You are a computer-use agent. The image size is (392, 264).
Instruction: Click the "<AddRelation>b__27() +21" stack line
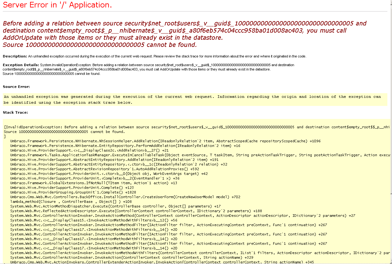(89, 150)
